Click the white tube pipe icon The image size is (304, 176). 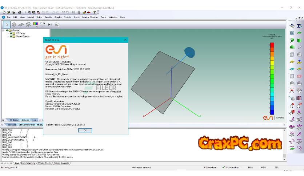point(299,47)
